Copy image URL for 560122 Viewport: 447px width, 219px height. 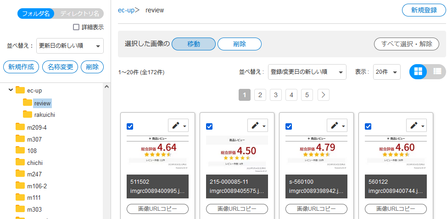(x=396, y=209)
